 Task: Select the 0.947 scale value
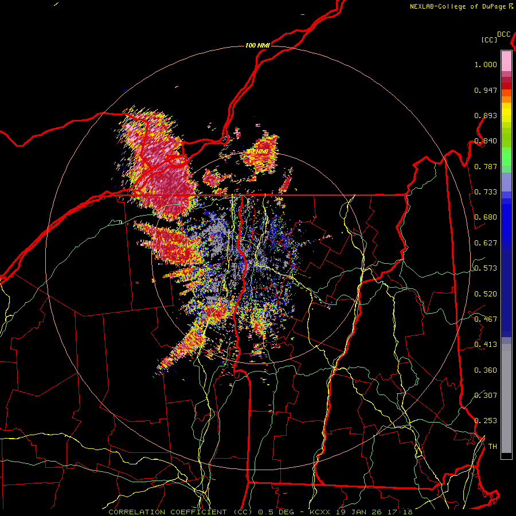pos(486,90)
